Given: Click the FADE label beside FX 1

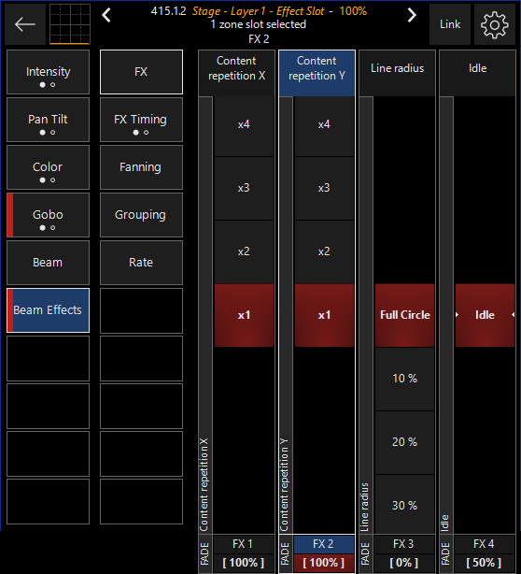Looking at the screenshot, I should click(205, 553).
